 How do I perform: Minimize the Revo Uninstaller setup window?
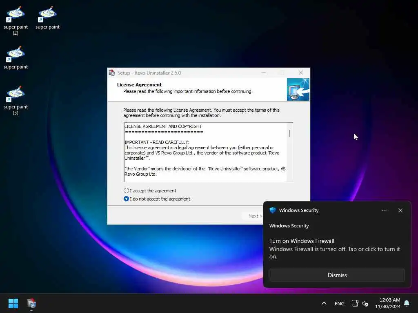click(x=264, y=73)
